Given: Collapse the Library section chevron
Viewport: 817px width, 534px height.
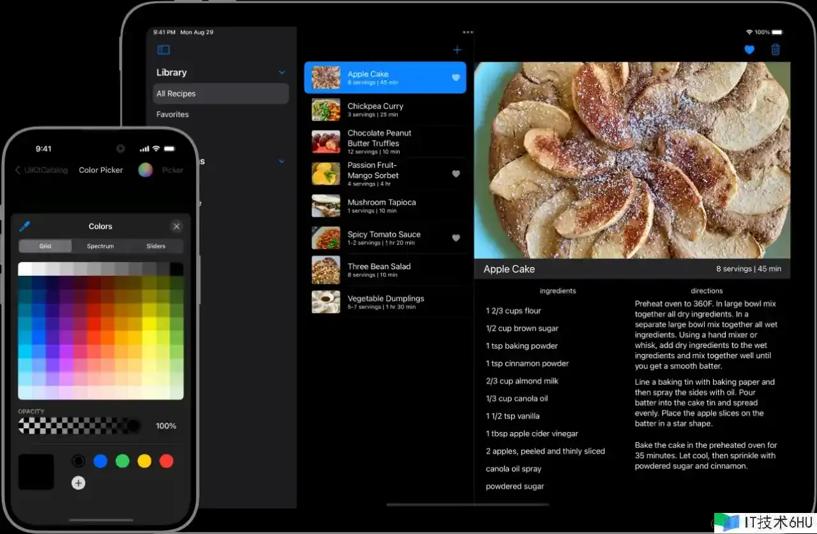Looking at the screenshot, I should 281,73.
